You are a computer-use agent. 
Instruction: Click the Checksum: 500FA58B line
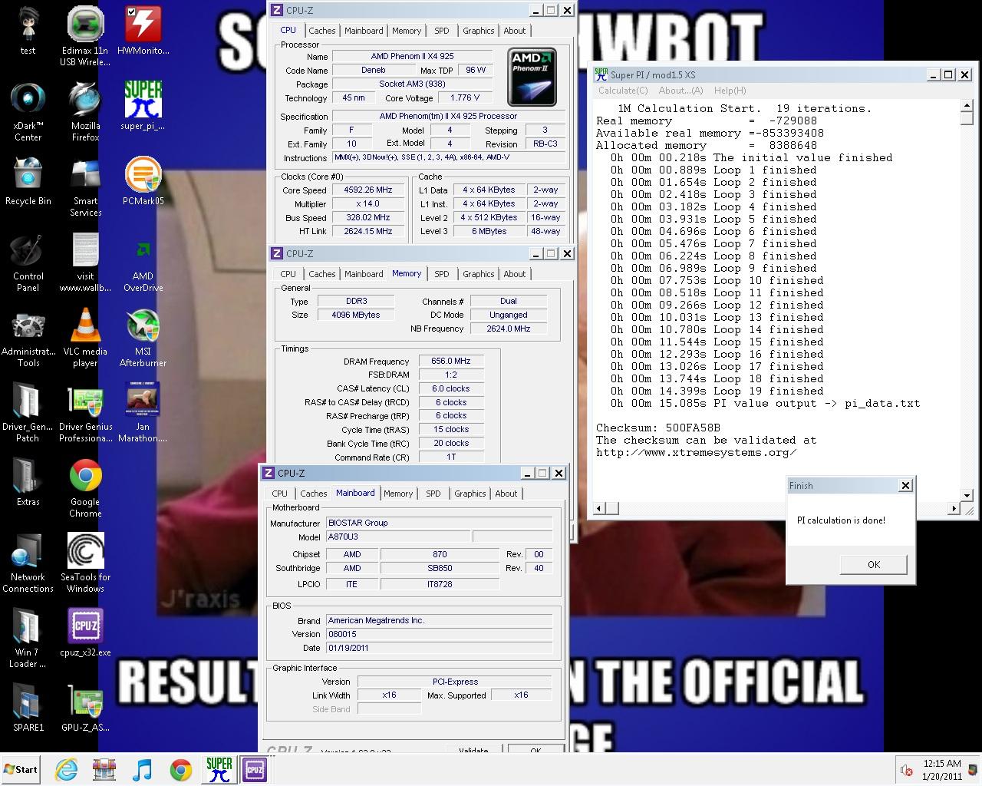658,428
